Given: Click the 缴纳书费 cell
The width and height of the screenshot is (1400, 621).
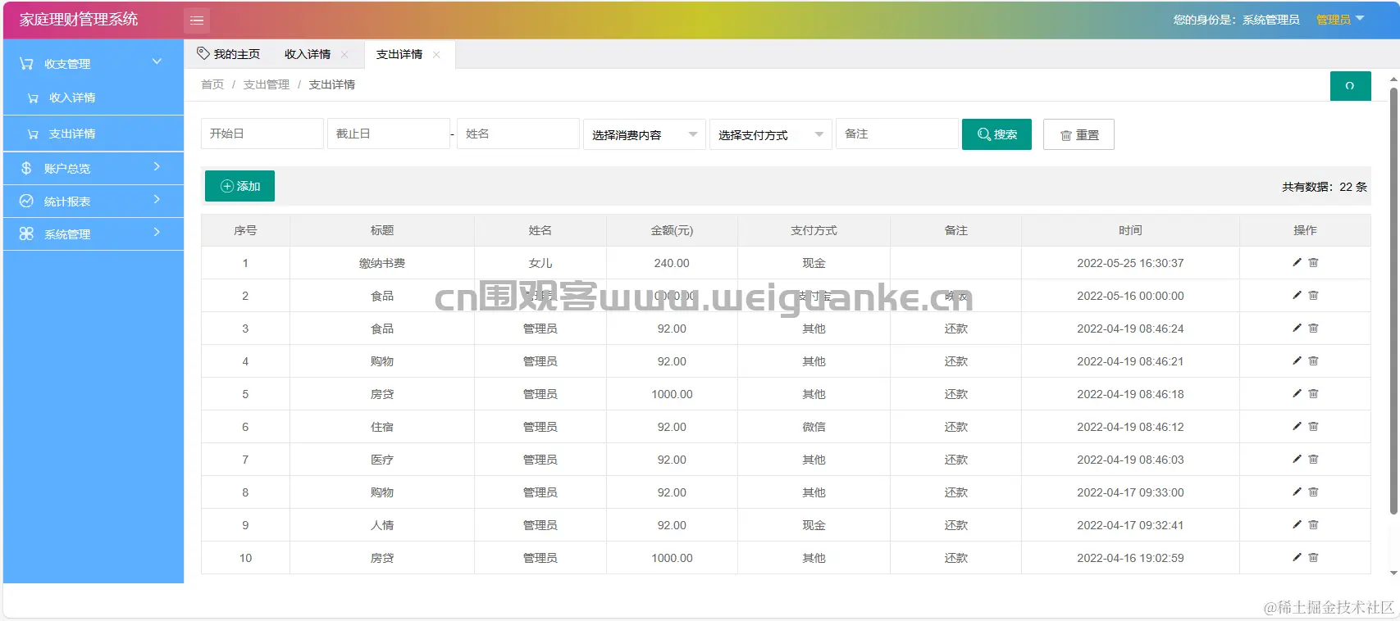Looking at the screenshot, I should point(382,263).
